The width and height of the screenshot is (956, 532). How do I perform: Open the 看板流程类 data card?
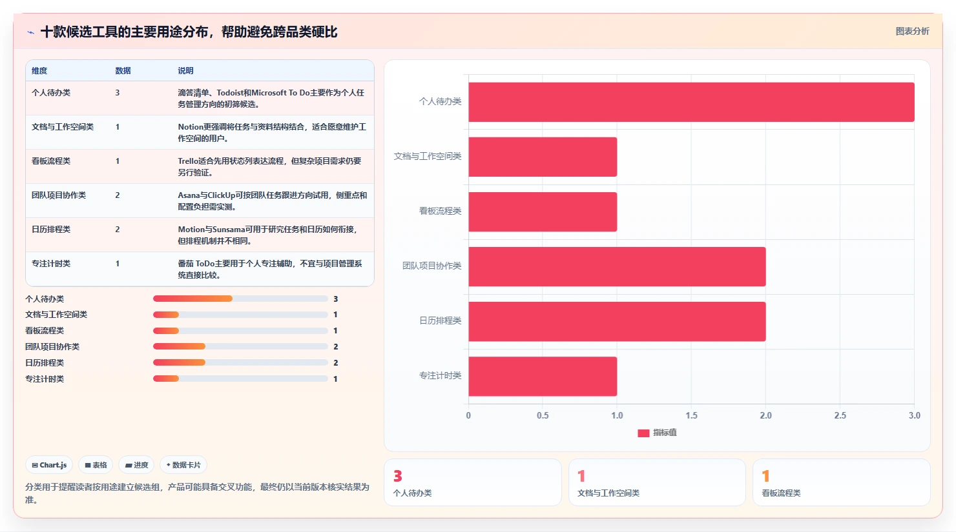pos(842,482)
